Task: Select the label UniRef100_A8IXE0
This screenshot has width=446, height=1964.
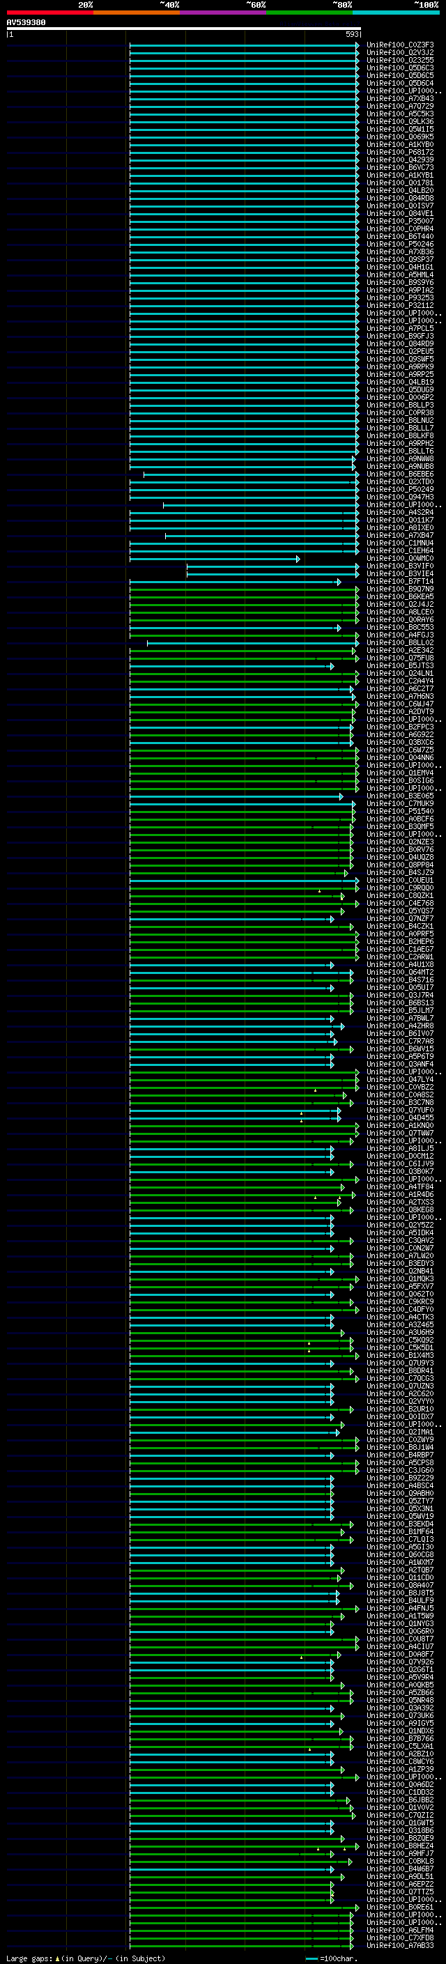Action: click(x=400, y=527)
